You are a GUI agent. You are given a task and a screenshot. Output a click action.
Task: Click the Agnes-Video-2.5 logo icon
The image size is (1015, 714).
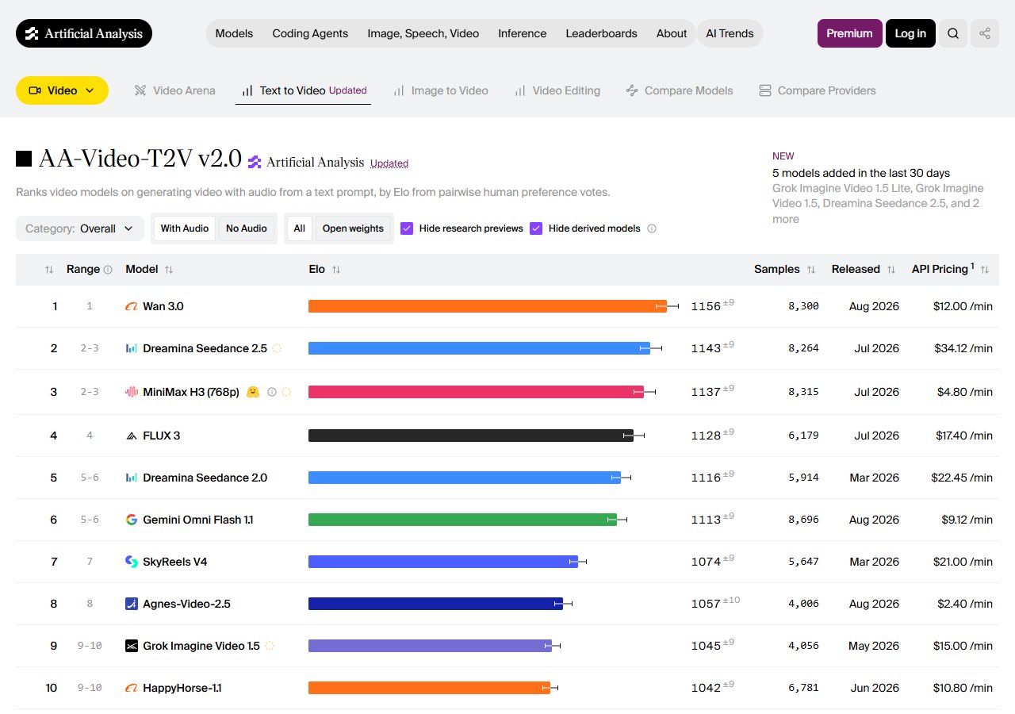click(132, 604)
